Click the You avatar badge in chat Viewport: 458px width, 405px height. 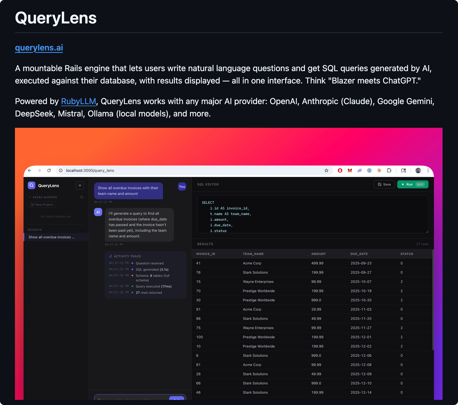coord(182,187)
